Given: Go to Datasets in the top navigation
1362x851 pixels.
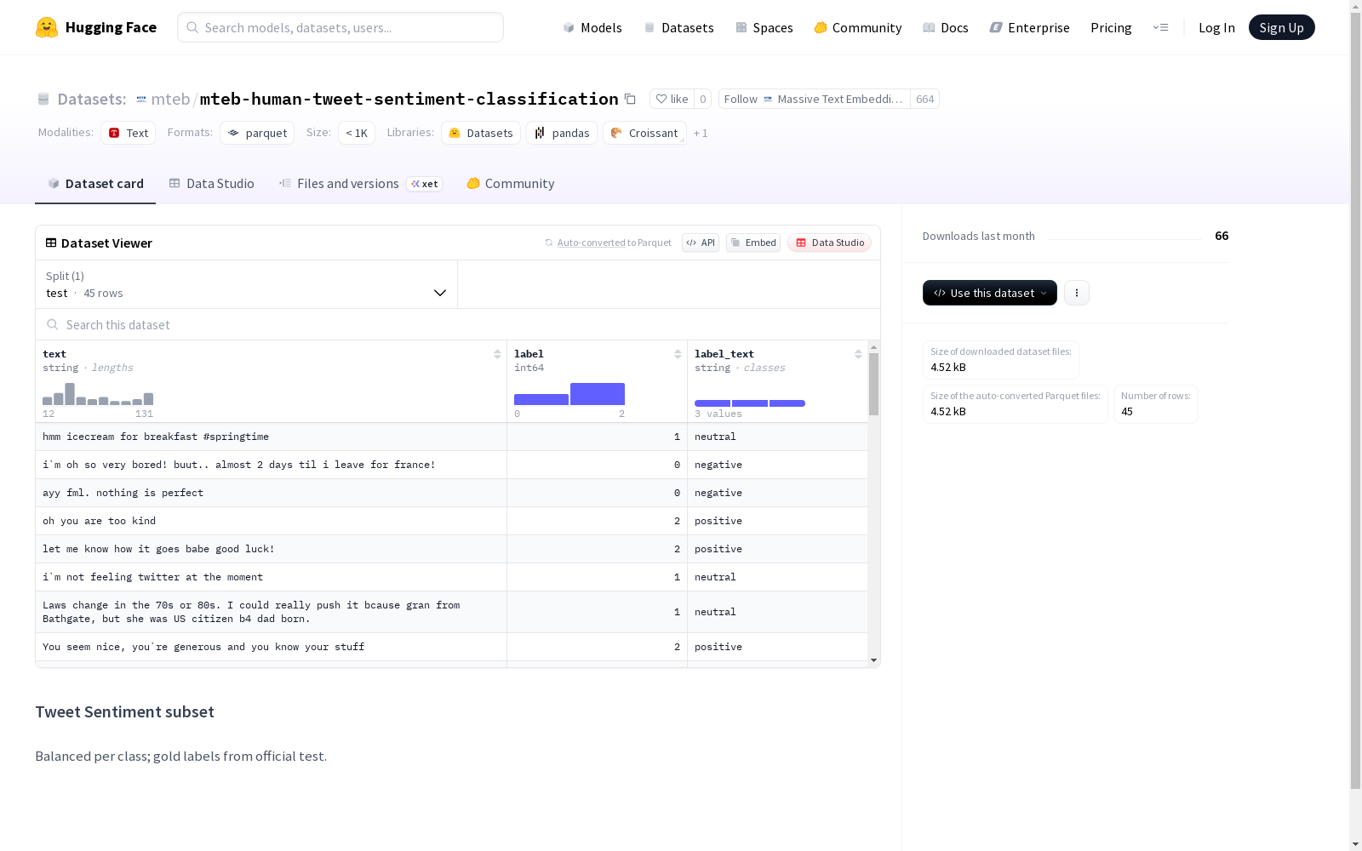Looking at the screenshot, I should coord(678,27).
